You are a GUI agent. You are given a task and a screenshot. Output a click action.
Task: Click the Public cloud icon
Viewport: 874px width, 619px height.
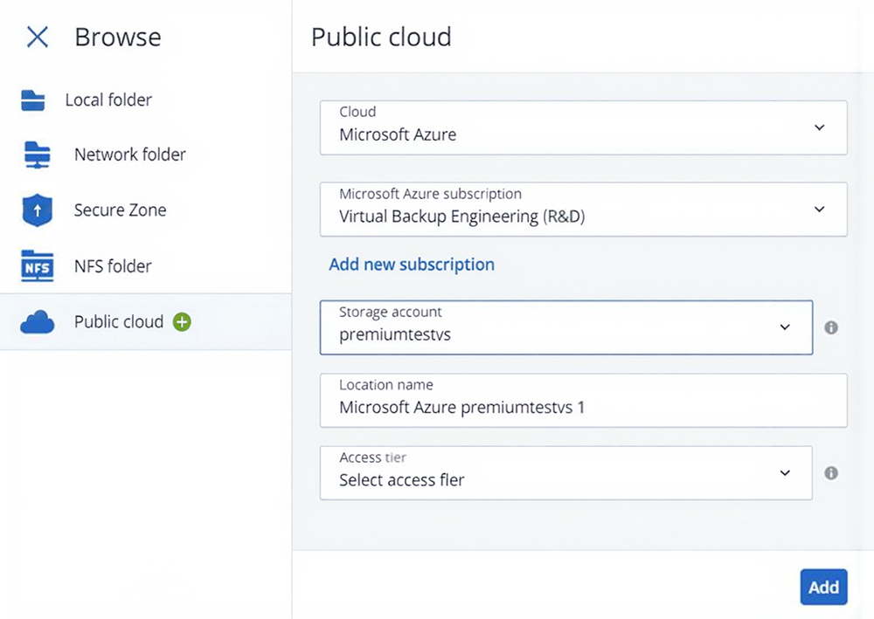coord(36,321)
